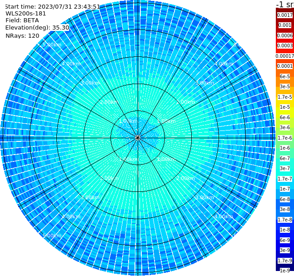294x276 pixels.
Task: Click the 1e-7 colorbar tick label
Action: coord(285,189)
